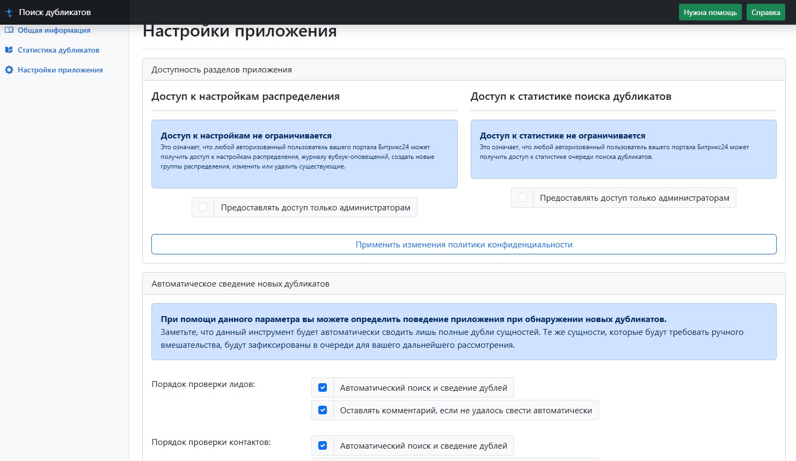Disable leave-comment option for leads
The width and height of the screenshot is (796, 461).
(x=323, y=410)
